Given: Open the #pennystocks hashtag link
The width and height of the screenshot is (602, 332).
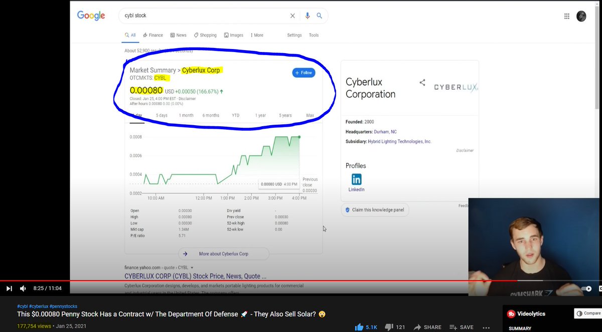Looking at the screenshot, I should pos(64,306).
